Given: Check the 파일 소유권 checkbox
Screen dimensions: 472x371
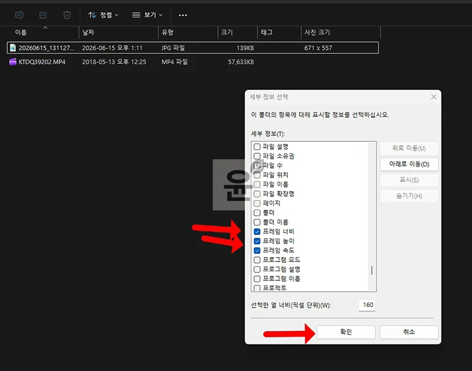Looking at the screenshot, I should click(257, 156).
